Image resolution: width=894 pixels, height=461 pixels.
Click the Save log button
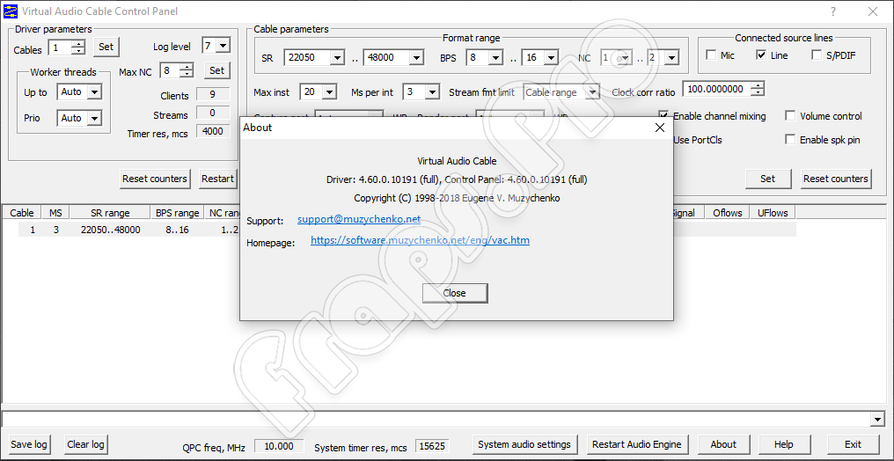tap(29, 444)
